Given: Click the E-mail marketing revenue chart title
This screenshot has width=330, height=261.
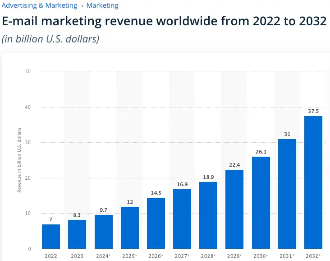Looking at the screenshot, I should point(164,22).
